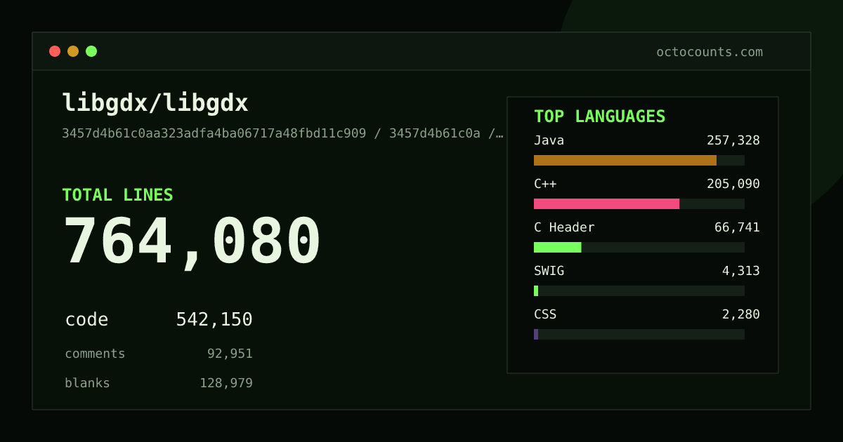
Task: Click the SWIG language label
Action: coord(549,271)
